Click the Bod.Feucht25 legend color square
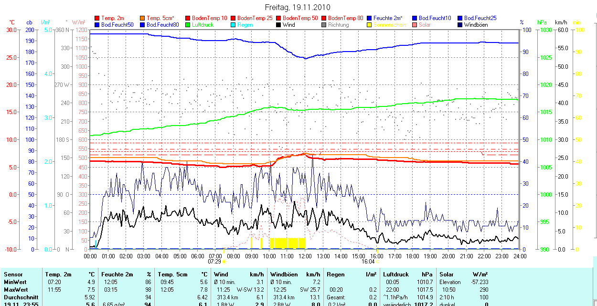 [x=460, y=18]
